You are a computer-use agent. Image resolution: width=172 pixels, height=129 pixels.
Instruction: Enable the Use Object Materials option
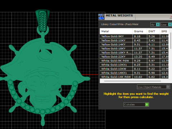[x=153, y=87]
